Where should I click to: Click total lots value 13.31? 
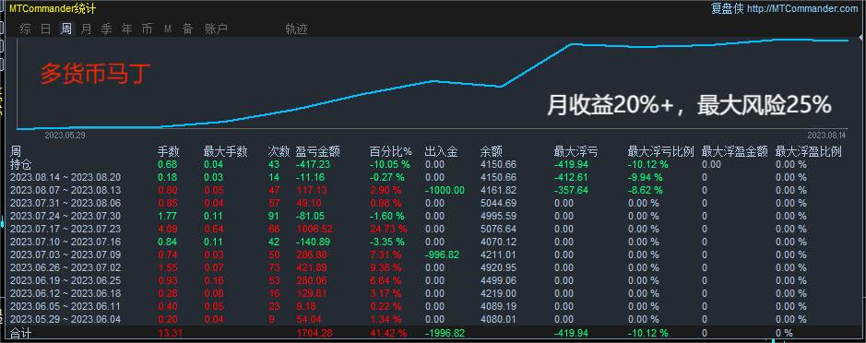170,333
